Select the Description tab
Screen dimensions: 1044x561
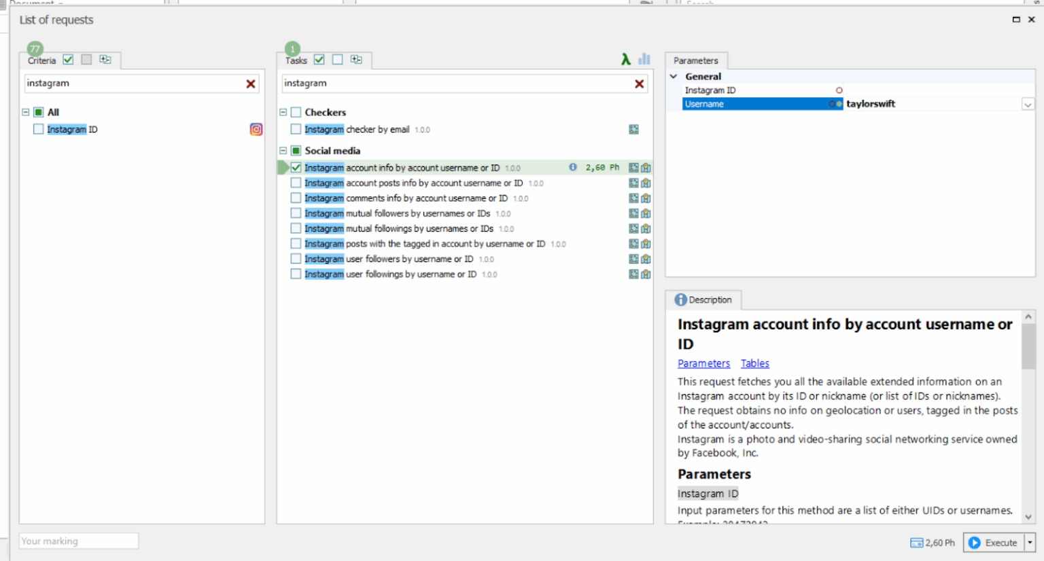[x=703, y=300]
